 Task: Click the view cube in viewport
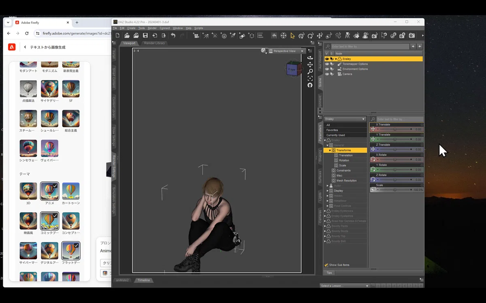tap(293, 69)
